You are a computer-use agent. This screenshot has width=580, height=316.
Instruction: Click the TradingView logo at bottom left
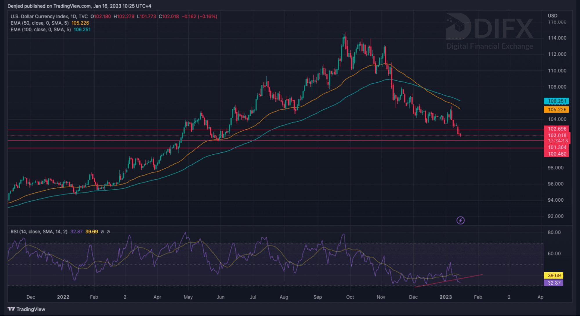26,309
